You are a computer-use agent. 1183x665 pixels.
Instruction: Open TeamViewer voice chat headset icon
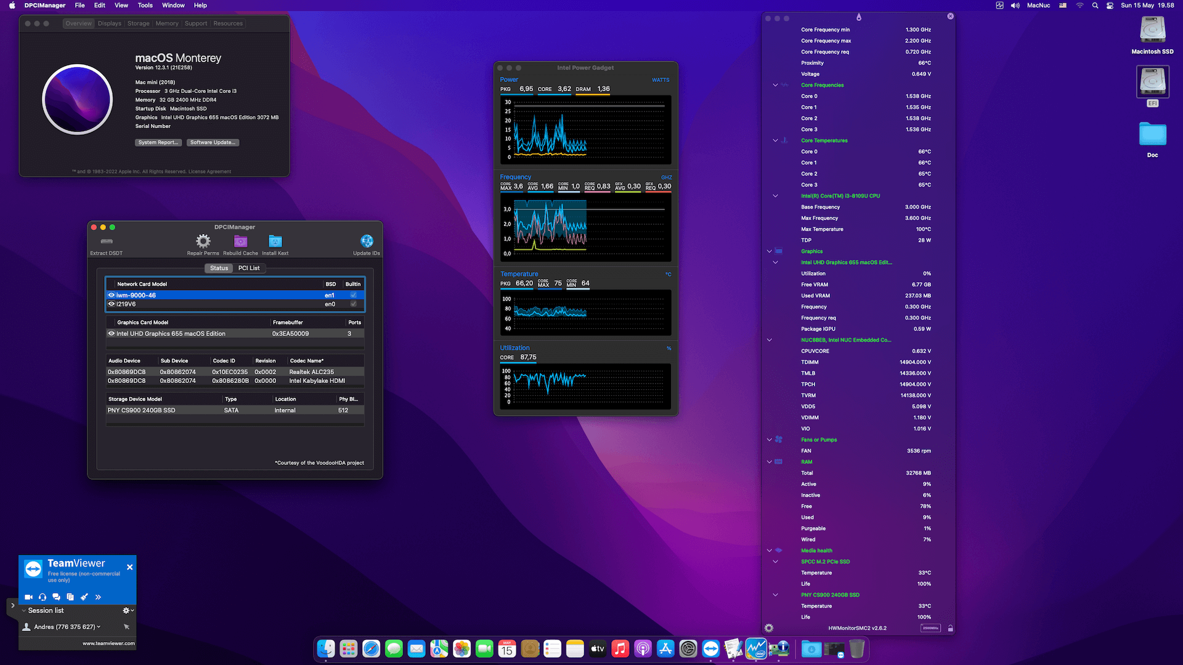click(42, 597)
